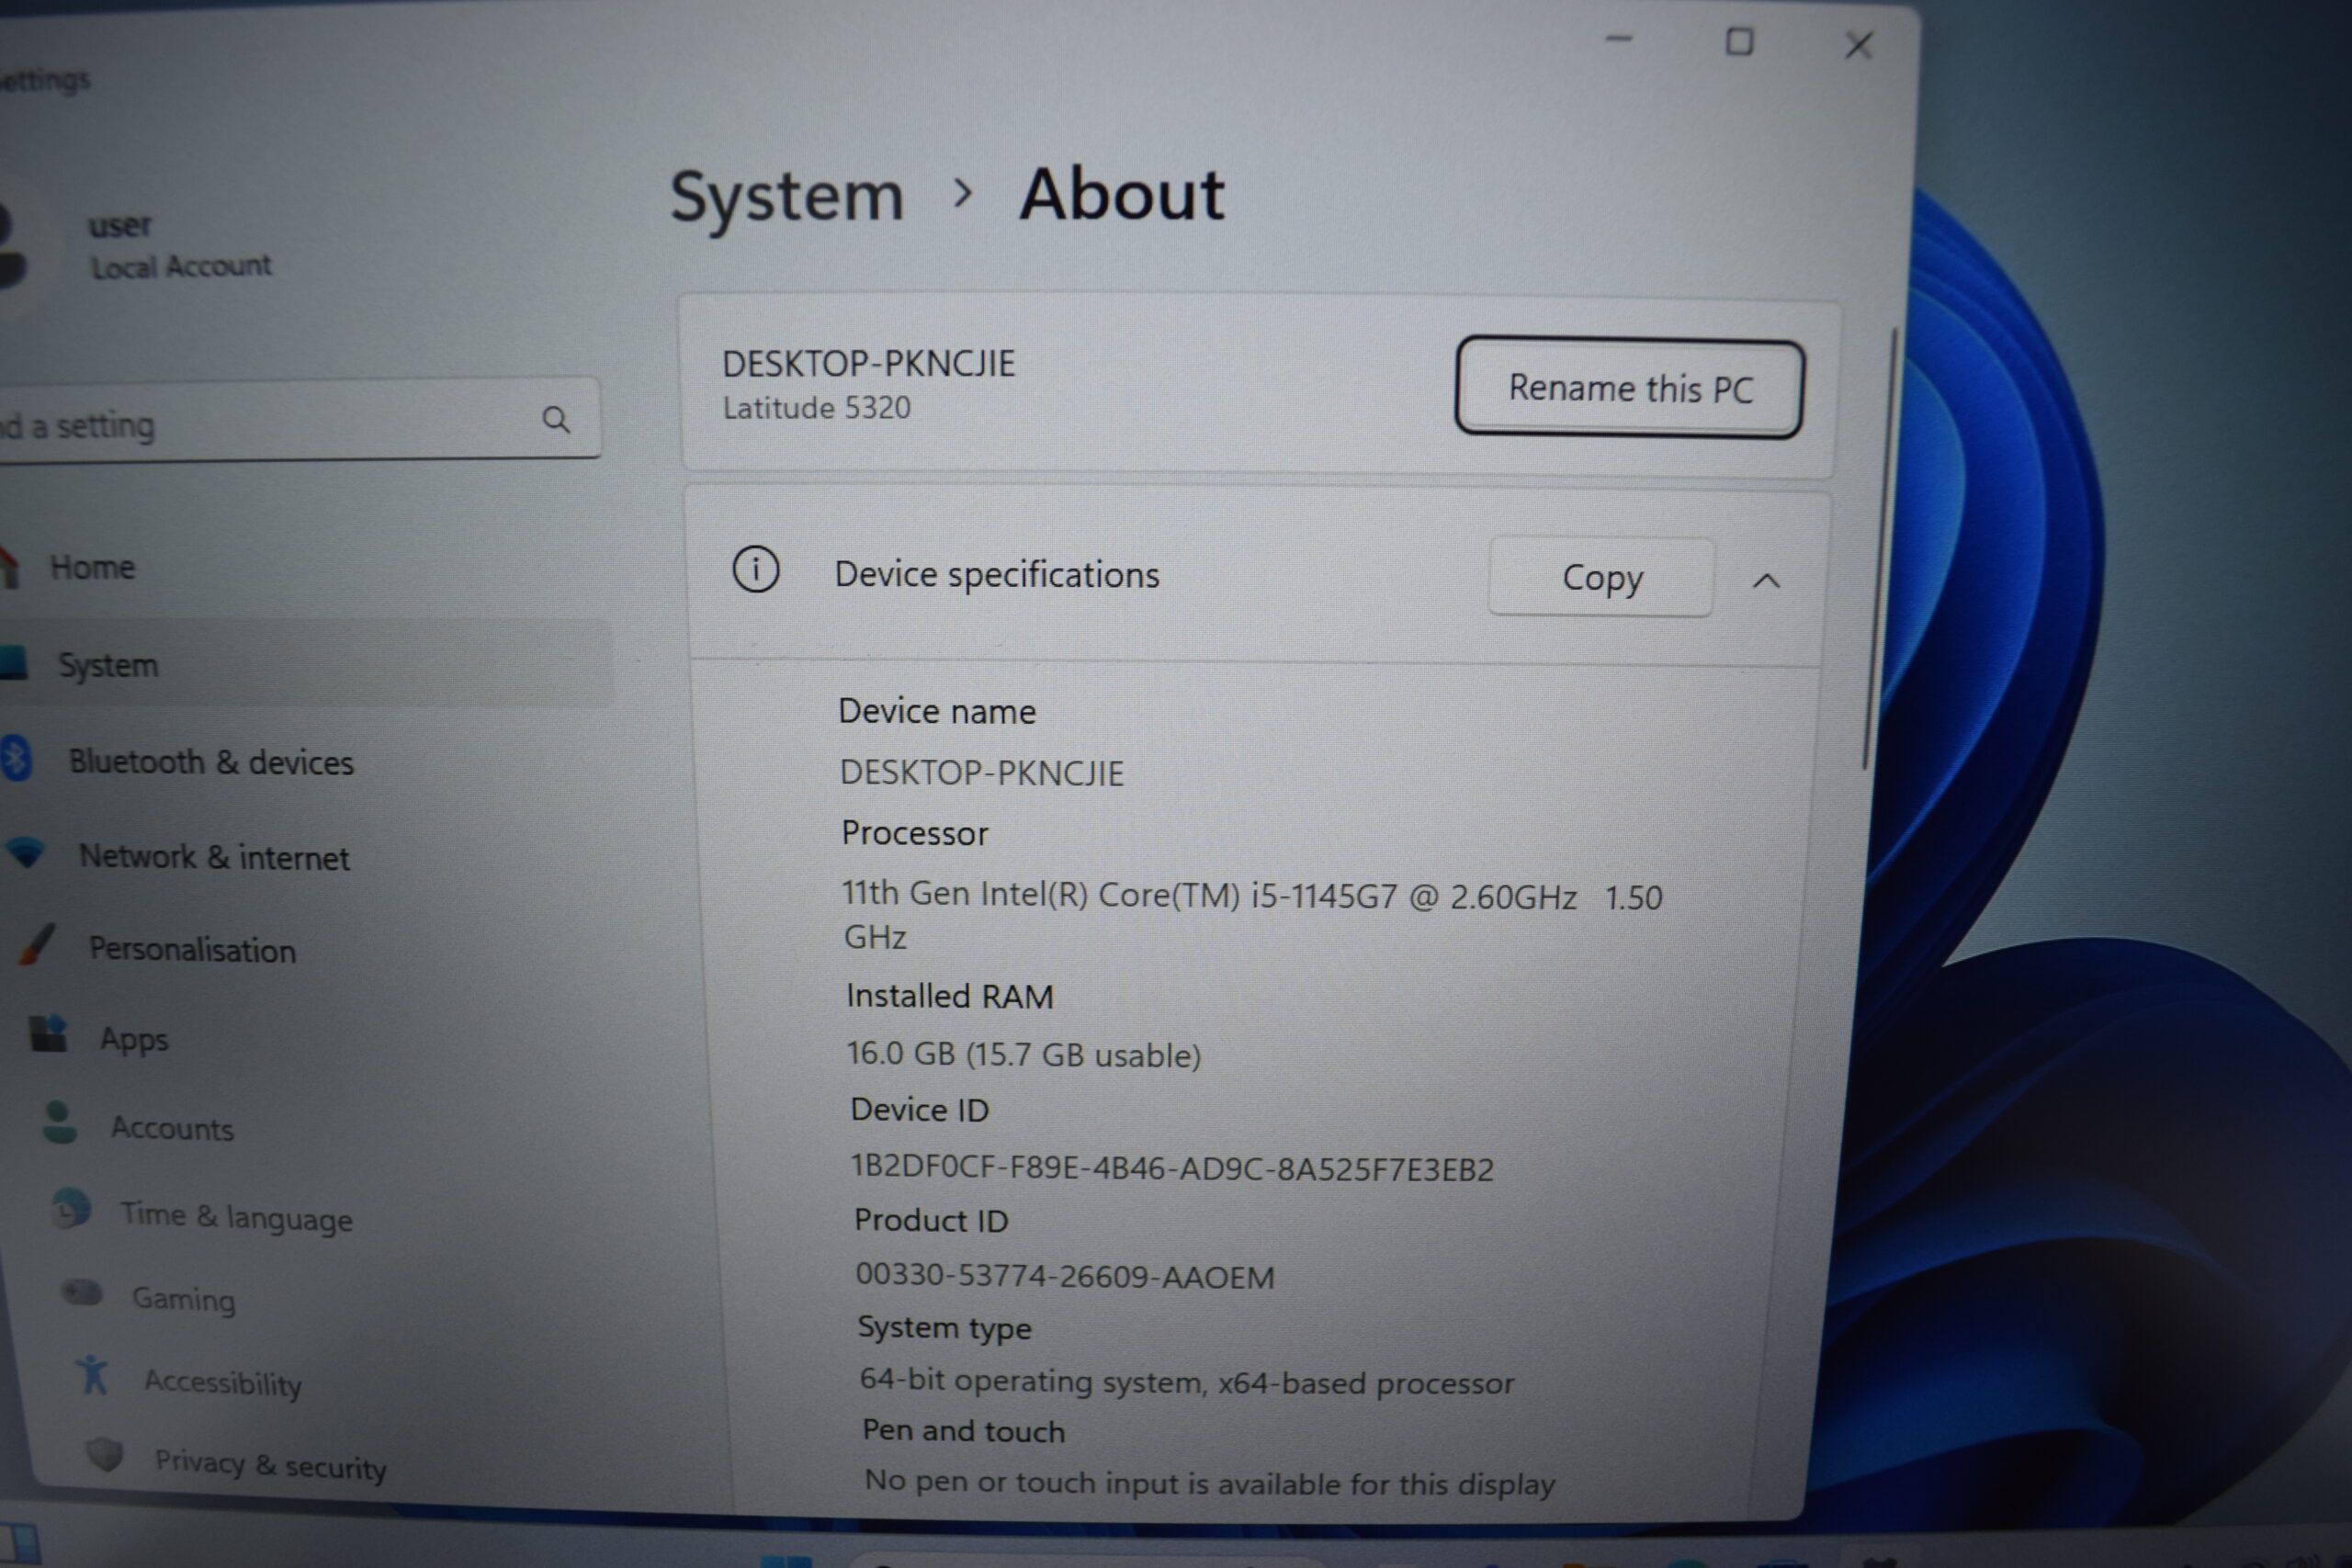Go to Network & internet settings
The height and width of the screenshot is (1568, 2352).
pyautogui.click(x=214, y=857)
